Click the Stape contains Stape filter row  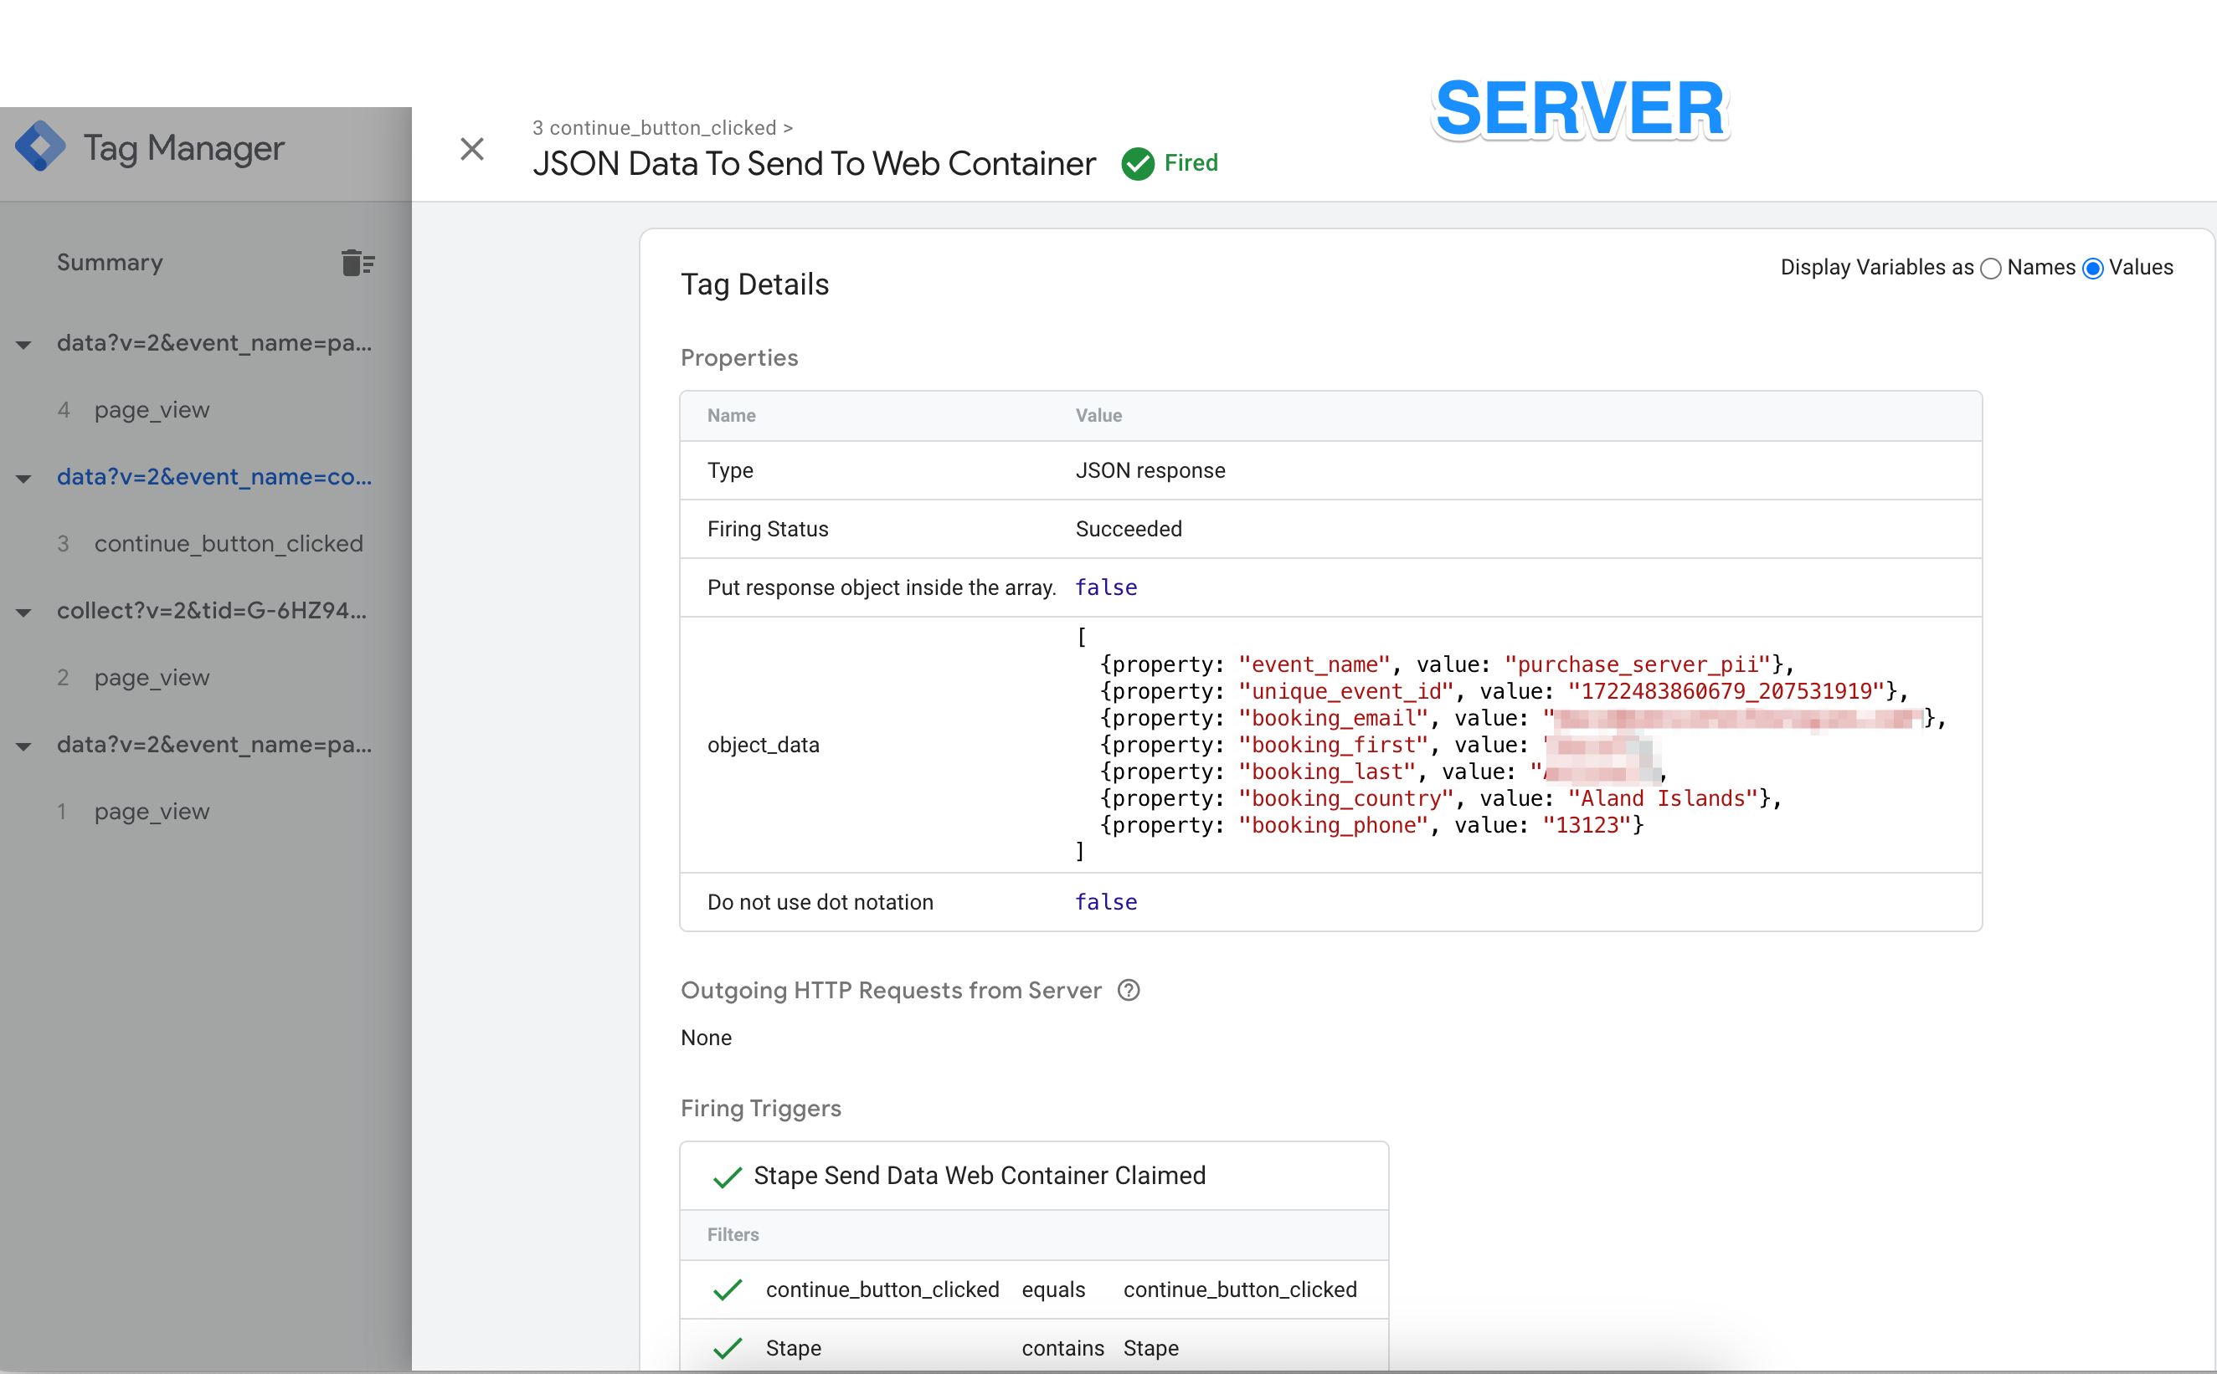pyautogui.click(x=1035, y=1348)
